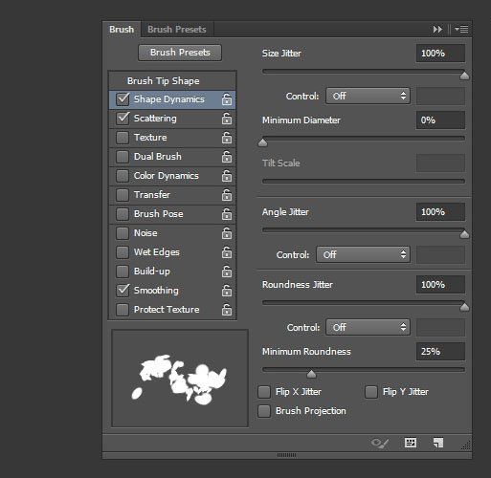Toggle the Live Tip Brush Preview icon
This screenshot has width=491, height=478.
(380, 443)
